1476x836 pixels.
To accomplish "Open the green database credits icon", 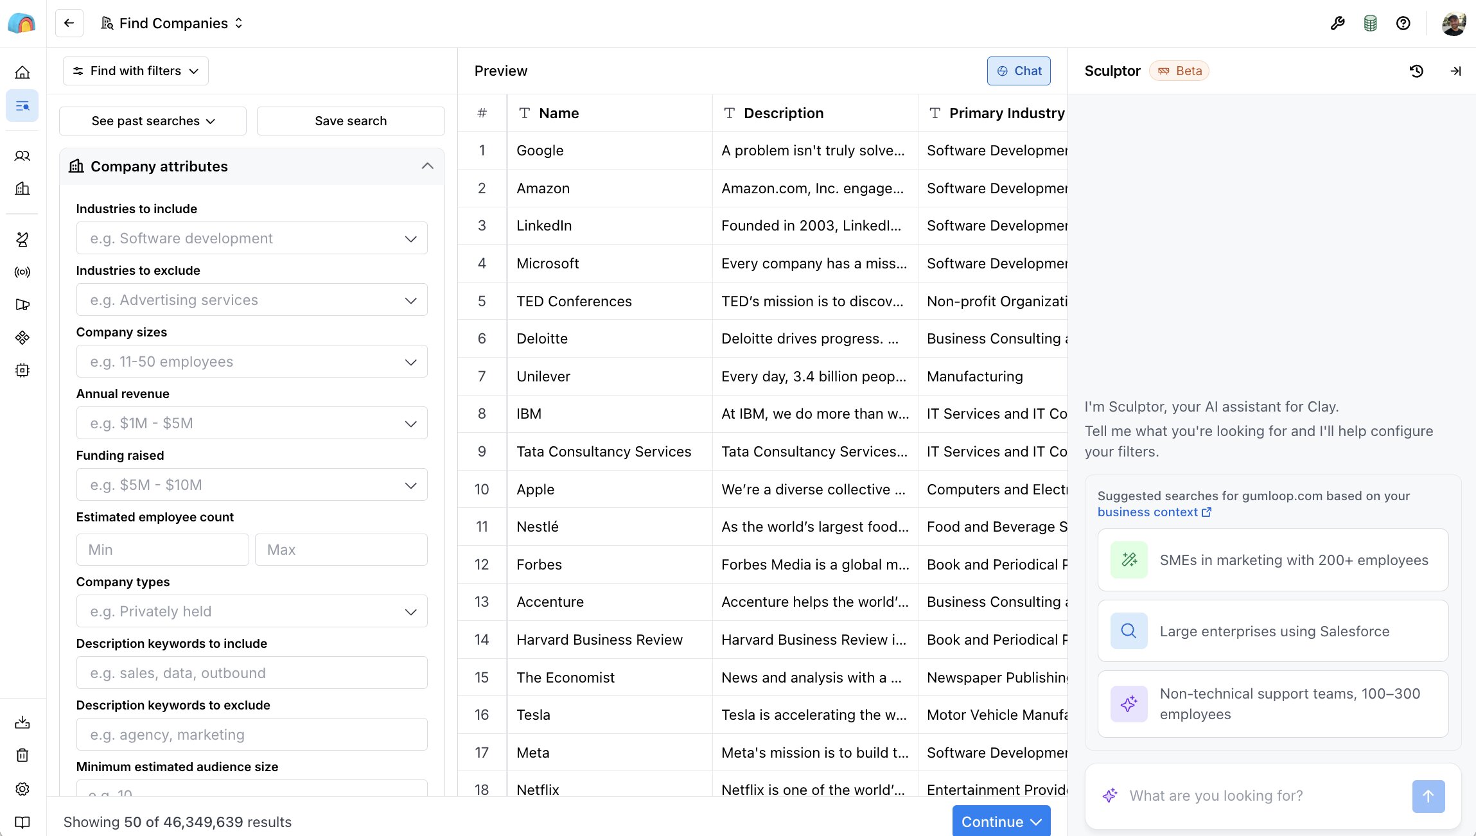I will coord(1370,24).
